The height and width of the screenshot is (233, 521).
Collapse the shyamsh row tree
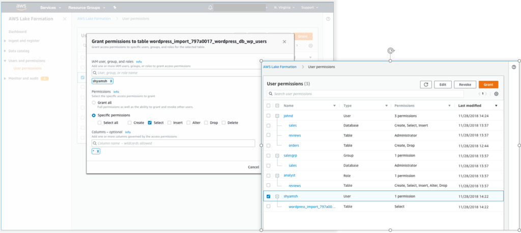pos(277,196)
